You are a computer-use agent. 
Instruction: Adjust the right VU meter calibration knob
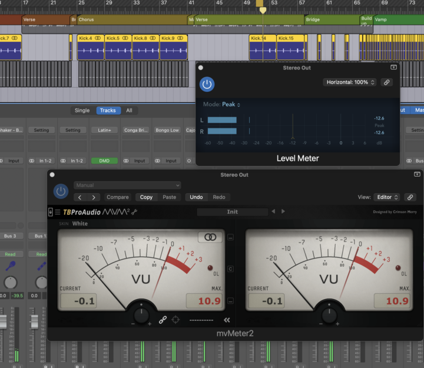pos(329,315)
